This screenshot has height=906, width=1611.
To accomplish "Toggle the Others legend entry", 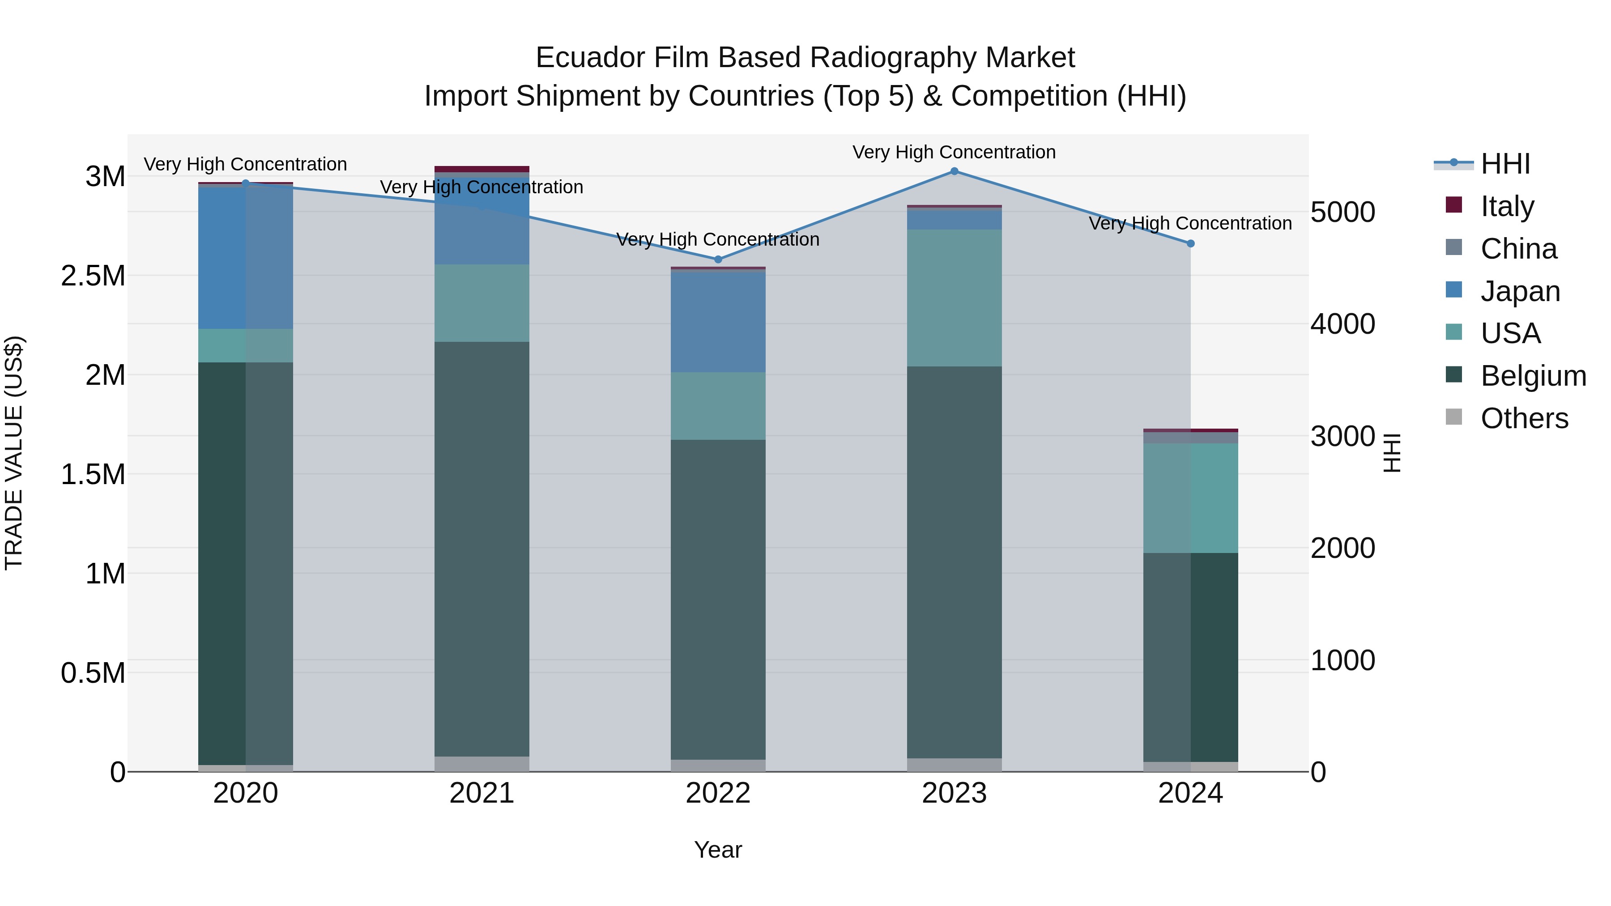I will click(1507, 418).
